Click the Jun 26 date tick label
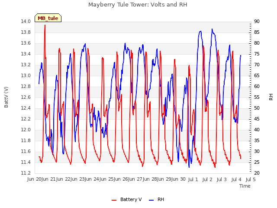This screenshot has height=208, width=277. pos(121,179)
